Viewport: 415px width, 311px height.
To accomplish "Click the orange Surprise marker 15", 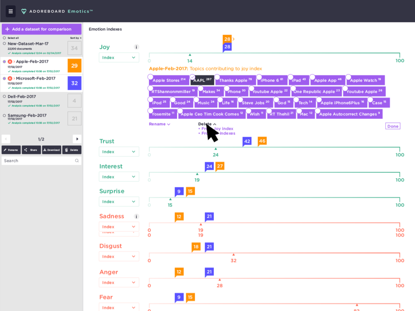I will (x=190, y=191).
